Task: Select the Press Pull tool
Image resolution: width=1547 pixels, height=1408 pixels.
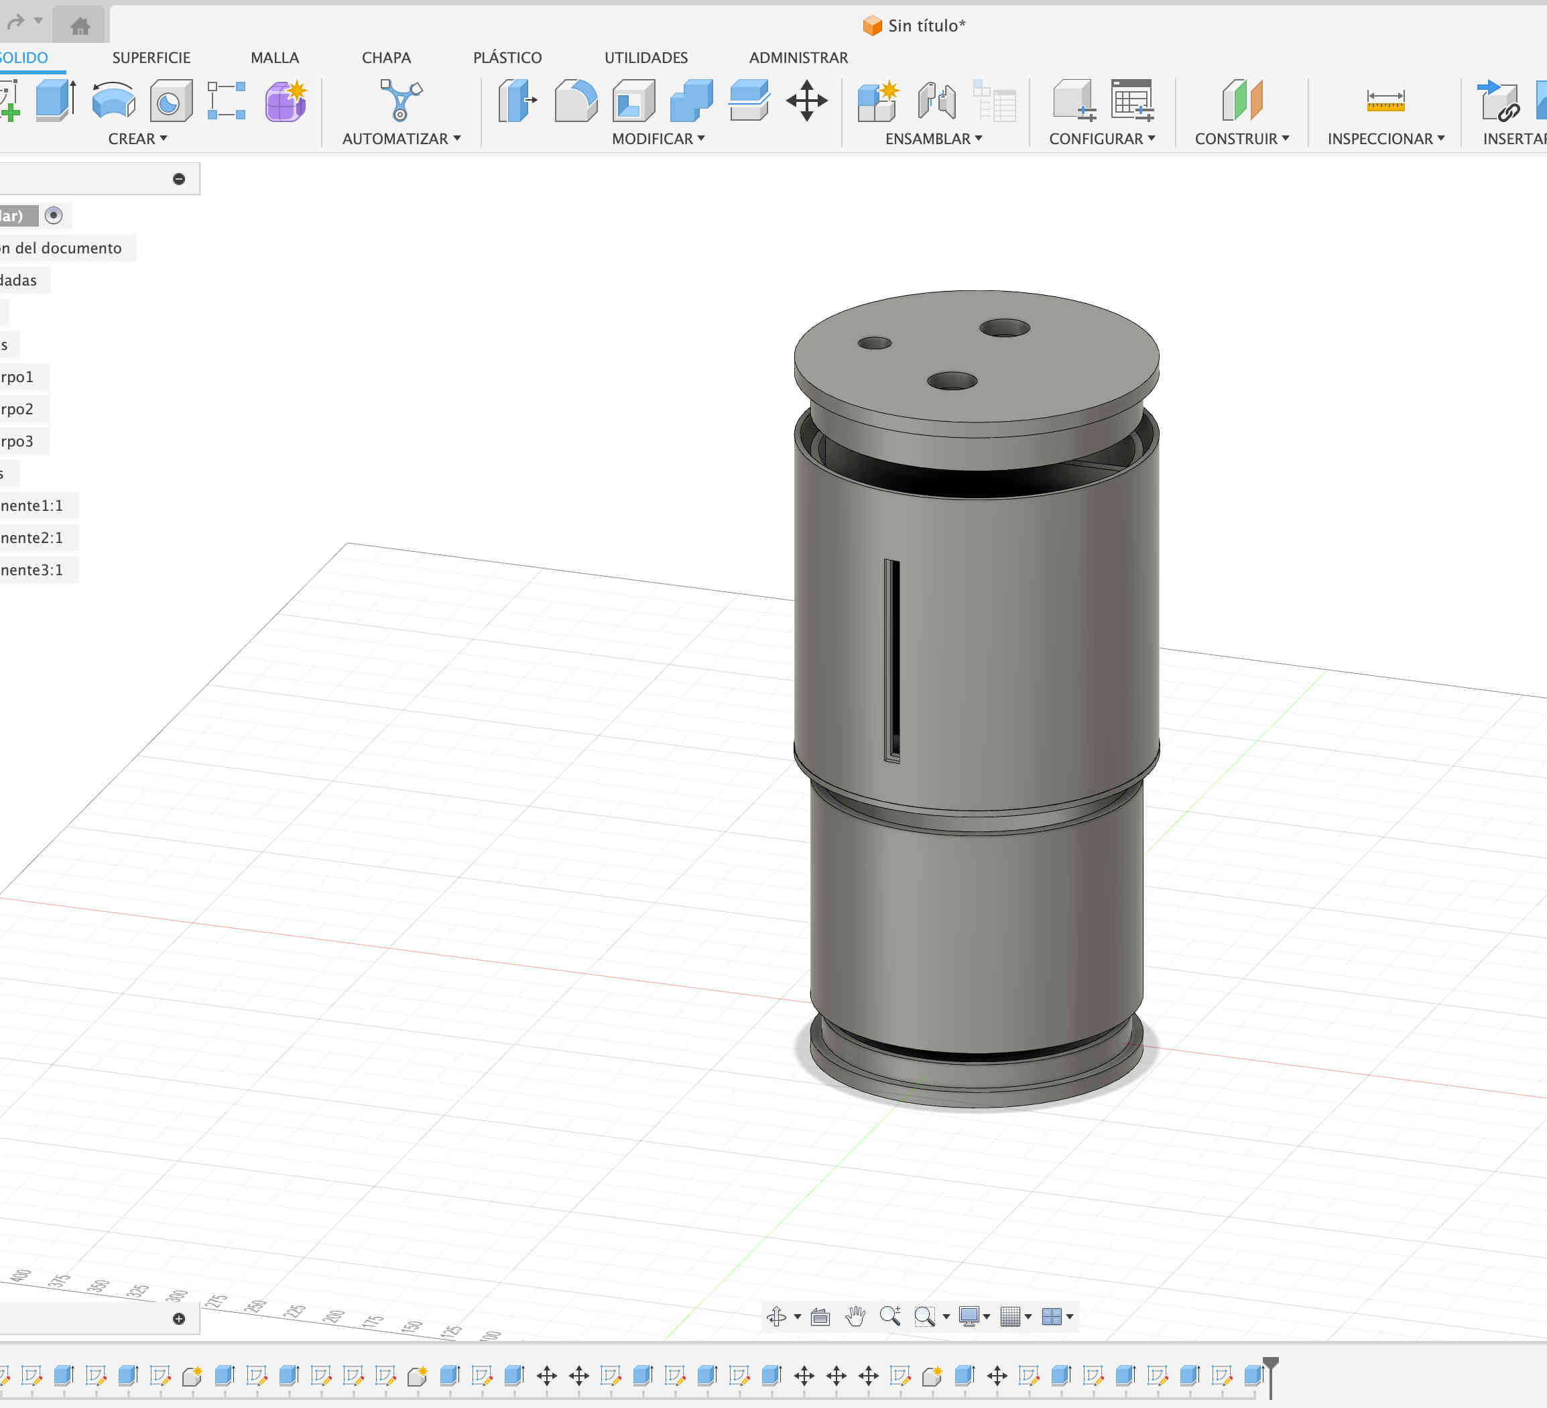Action: (516, 101)
